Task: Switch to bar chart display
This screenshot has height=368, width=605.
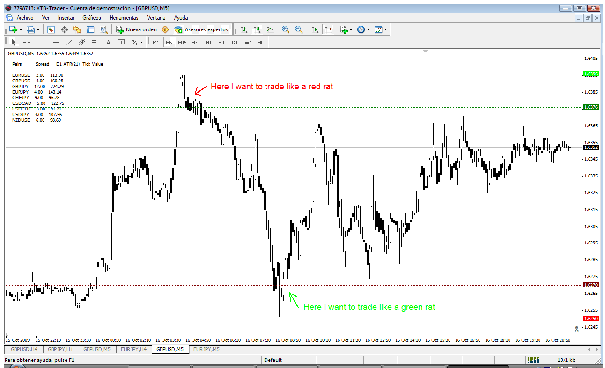Action: pyautogui.click(x=243, y=29)
